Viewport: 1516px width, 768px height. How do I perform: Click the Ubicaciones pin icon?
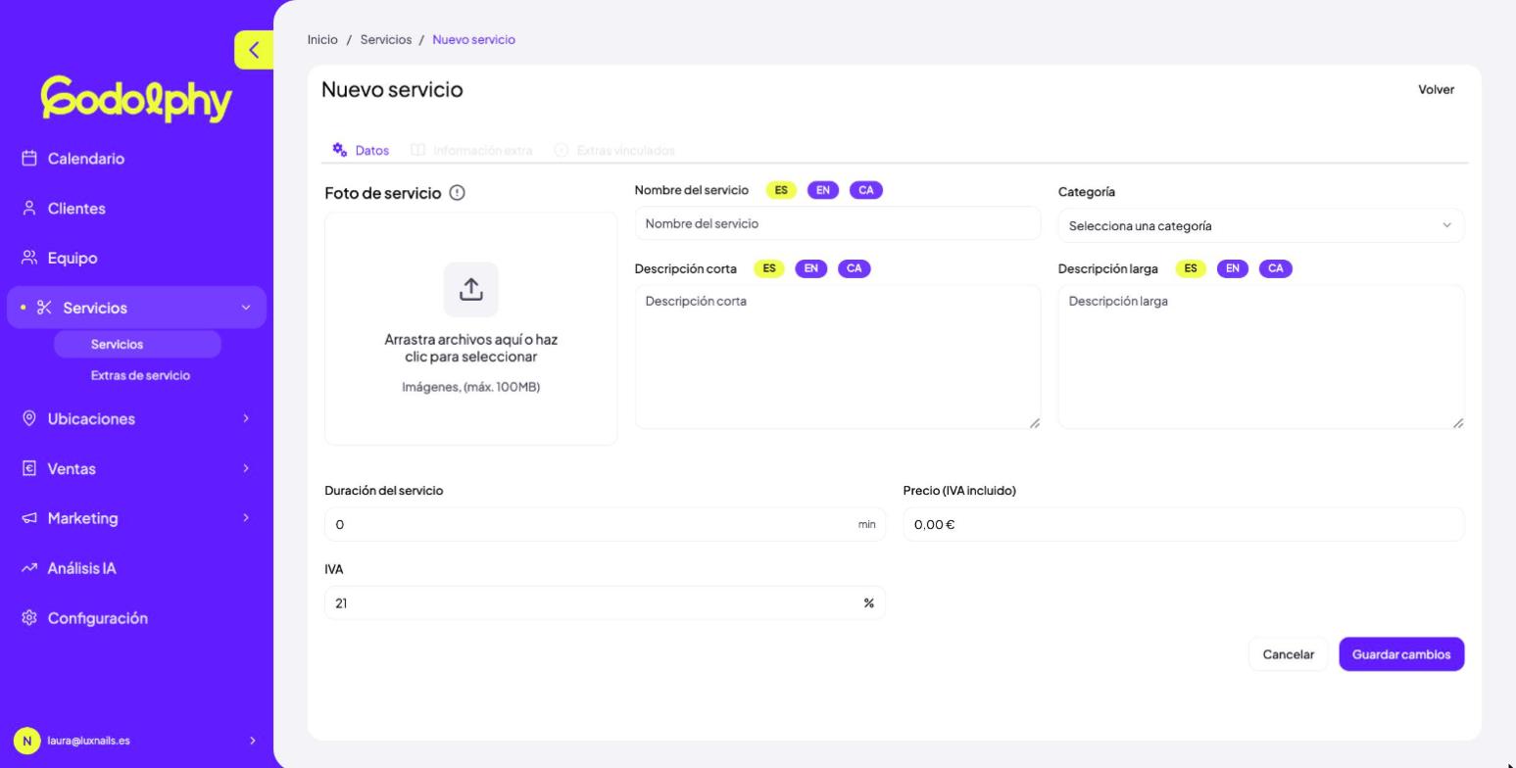click(29, 418)
